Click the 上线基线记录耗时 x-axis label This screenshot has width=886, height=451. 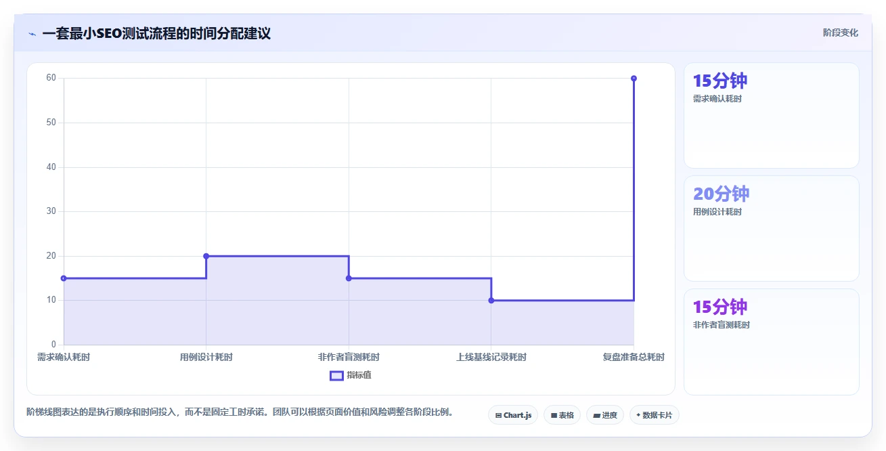coord(491,357)
